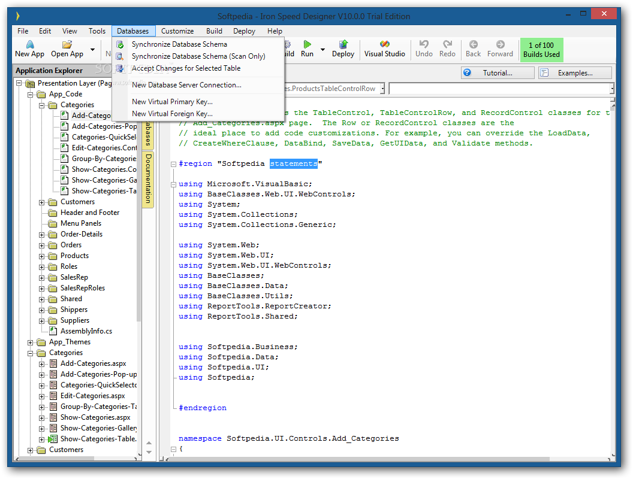Click the AssemblyInfo.cs file icon
633x479 pixels.
53,331
